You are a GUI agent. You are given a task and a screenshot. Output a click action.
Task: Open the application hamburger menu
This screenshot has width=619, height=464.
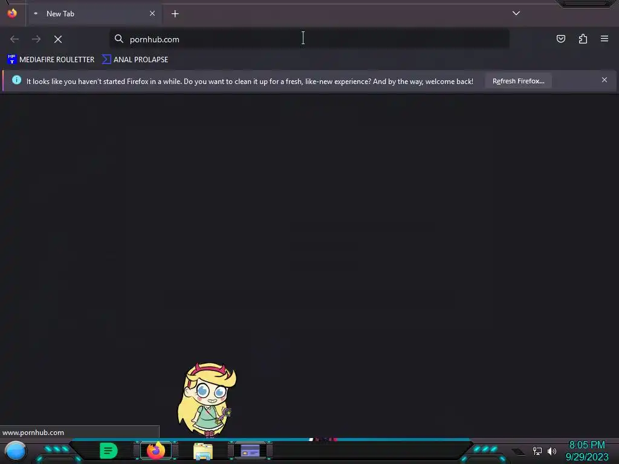tap(604, 39)
